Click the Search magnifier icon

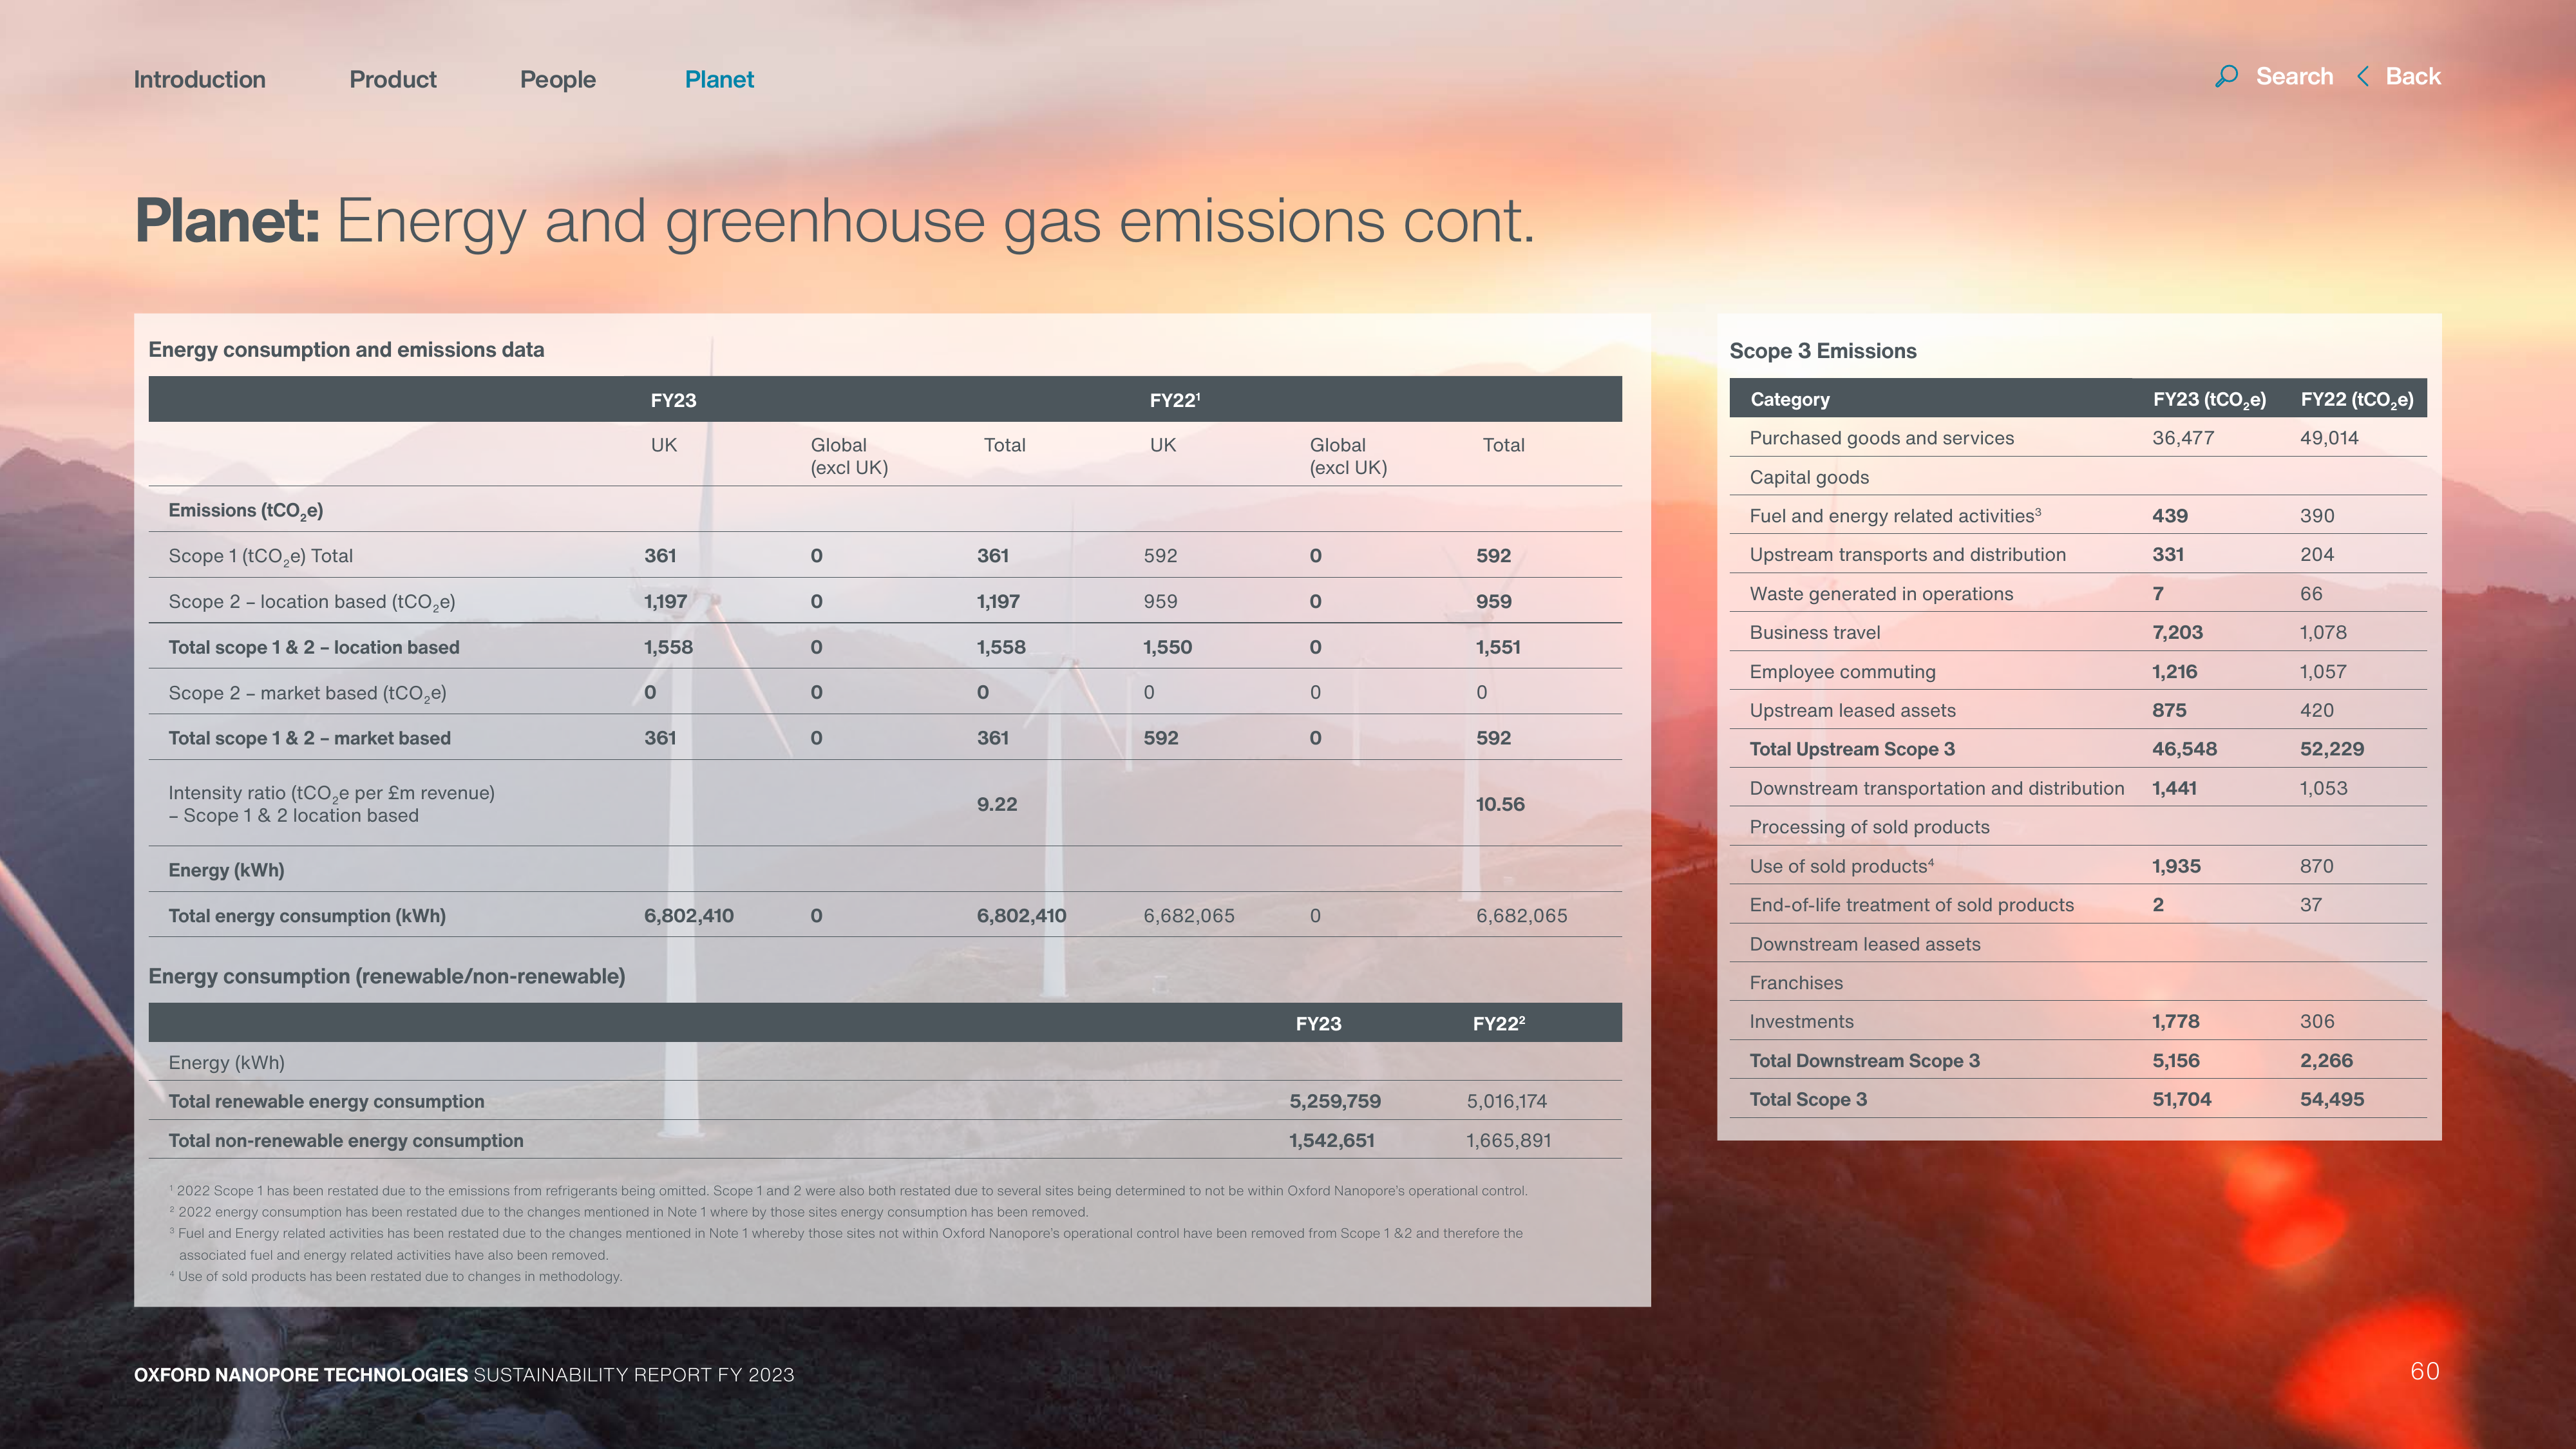pyautogui.click(x=2226, y=76)
